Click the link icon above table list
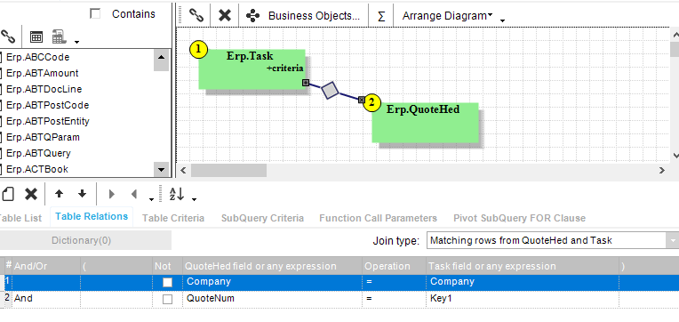Viewport: 679px width, 322px height. 8,36
